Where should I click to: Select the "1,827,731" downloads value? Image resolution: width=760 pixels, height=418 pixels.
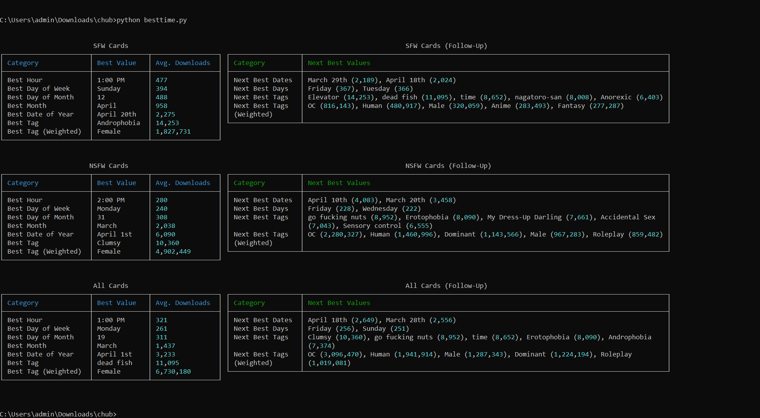(x=173, y=131)
